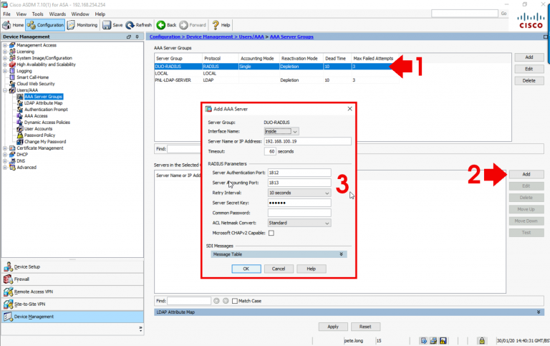This screenshot has width=550, height=346.
Task: Open Interface Name dropdown
Action: click(295, 131)
